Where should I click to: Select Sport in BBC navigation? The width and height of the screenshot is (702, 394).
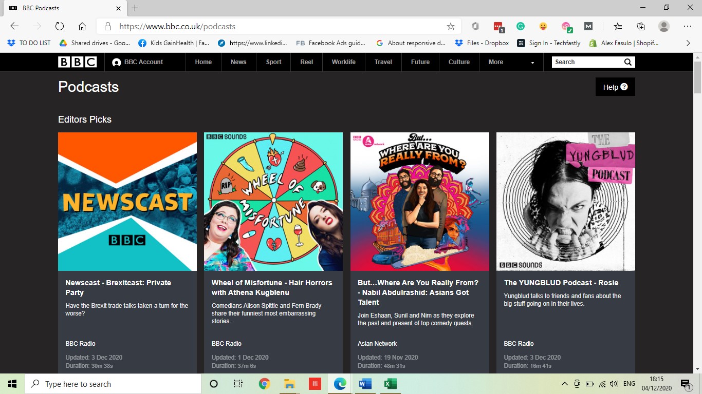273,62
